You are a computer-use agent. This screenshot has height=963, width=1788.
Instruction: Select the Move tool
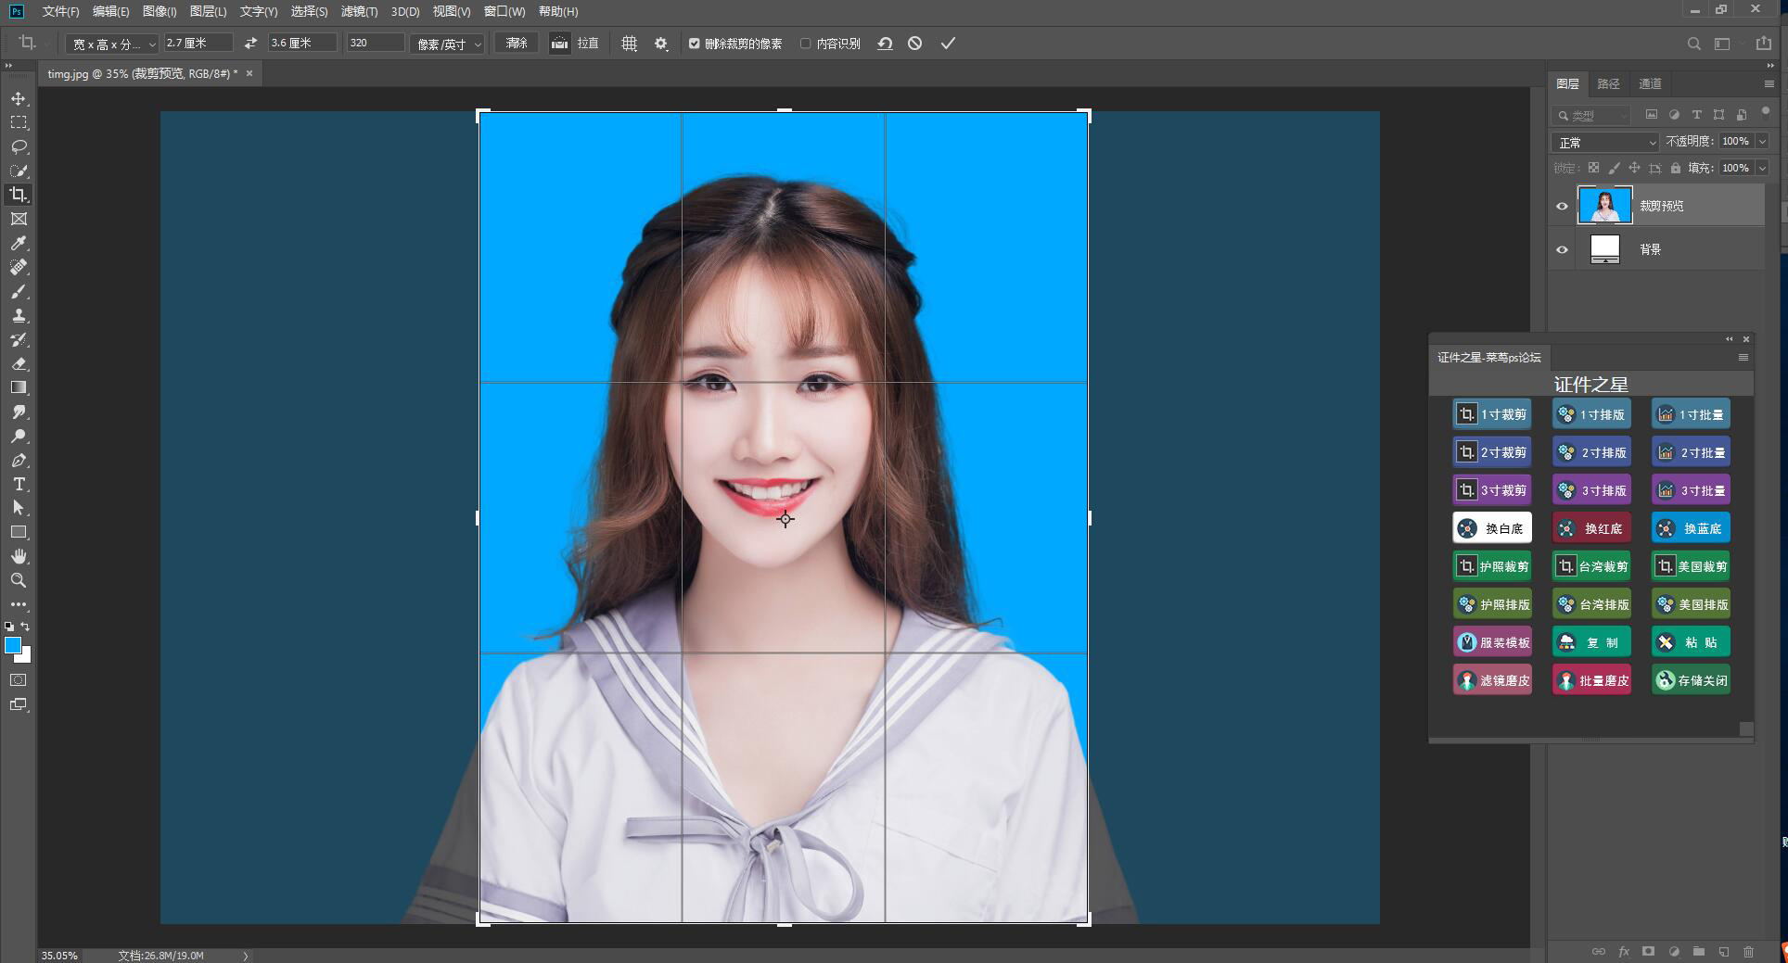[x=18, y=97]
